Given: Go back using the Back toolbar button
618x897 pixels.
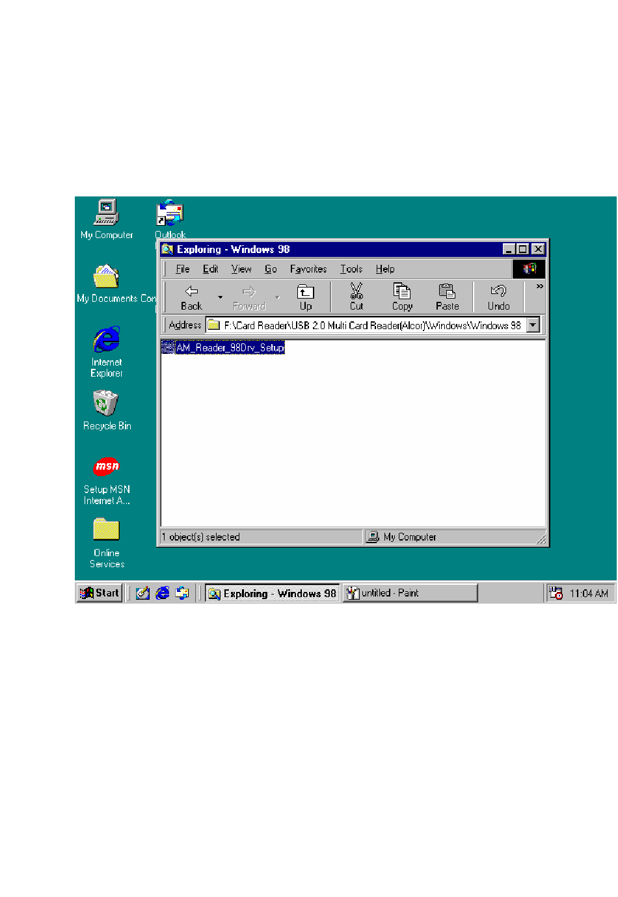Looking at the screenshot, I should (191, 297).
